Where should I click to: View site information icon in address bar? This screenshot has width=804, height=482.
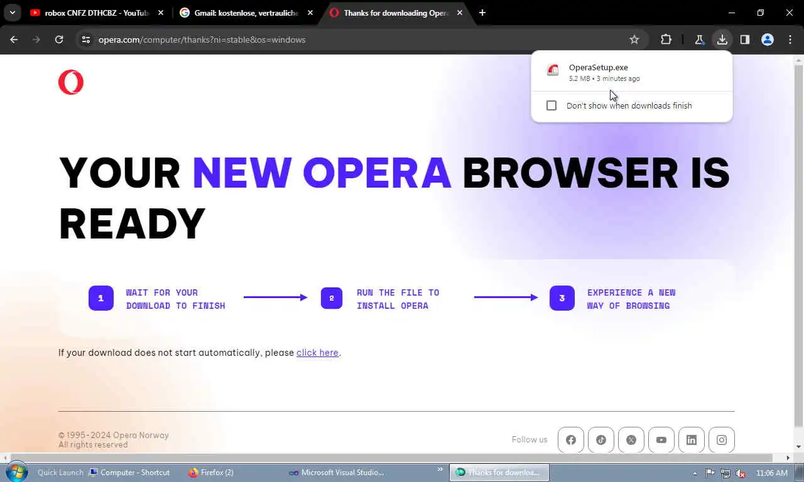click(86, 40)
